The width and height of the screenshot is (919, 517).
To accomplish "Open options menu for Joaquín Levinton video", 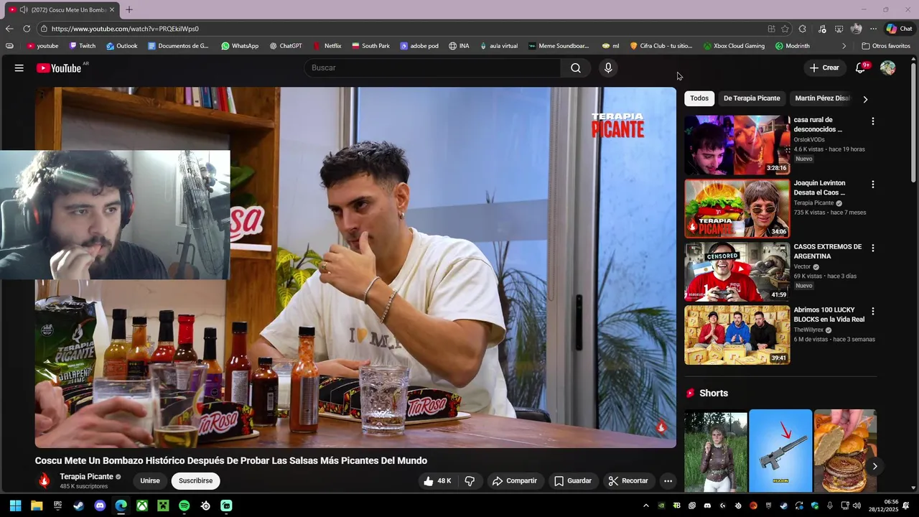I will [873, 185].
